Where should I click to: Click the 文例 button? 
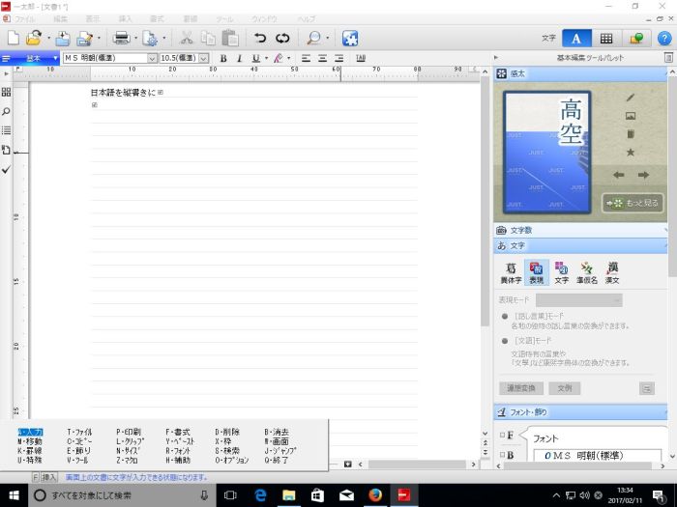(x=565, y=387)
